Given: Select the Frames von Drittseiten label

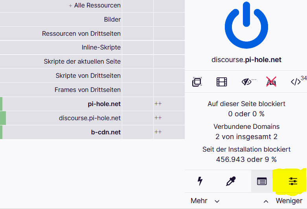Looking at the screenshot, I should point(88,90).
